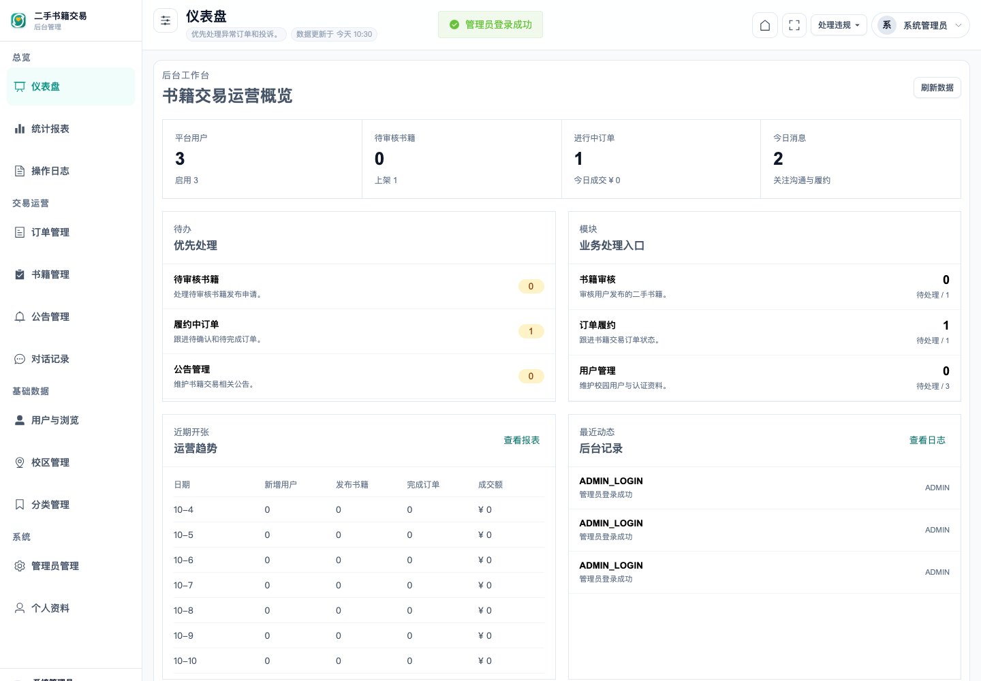
Task: Click the 个人资料 user outline icon
Action: pos(20,608)
